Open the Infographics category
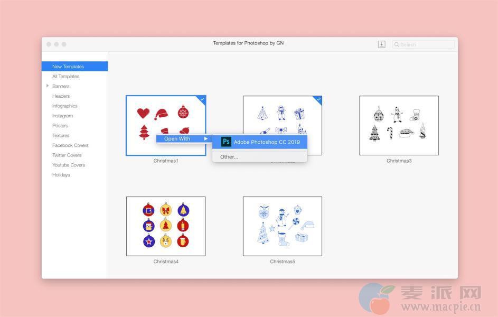Image resolution: width=498 pixels, height=317 pixels. 64,106
